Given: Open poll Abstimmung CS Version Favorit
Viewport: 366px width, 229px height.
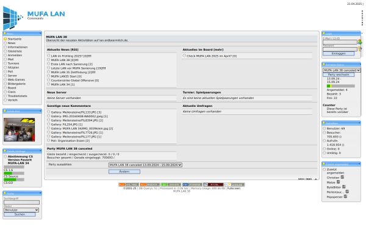Looking at the screenshot, I should (x=20, y=160).
